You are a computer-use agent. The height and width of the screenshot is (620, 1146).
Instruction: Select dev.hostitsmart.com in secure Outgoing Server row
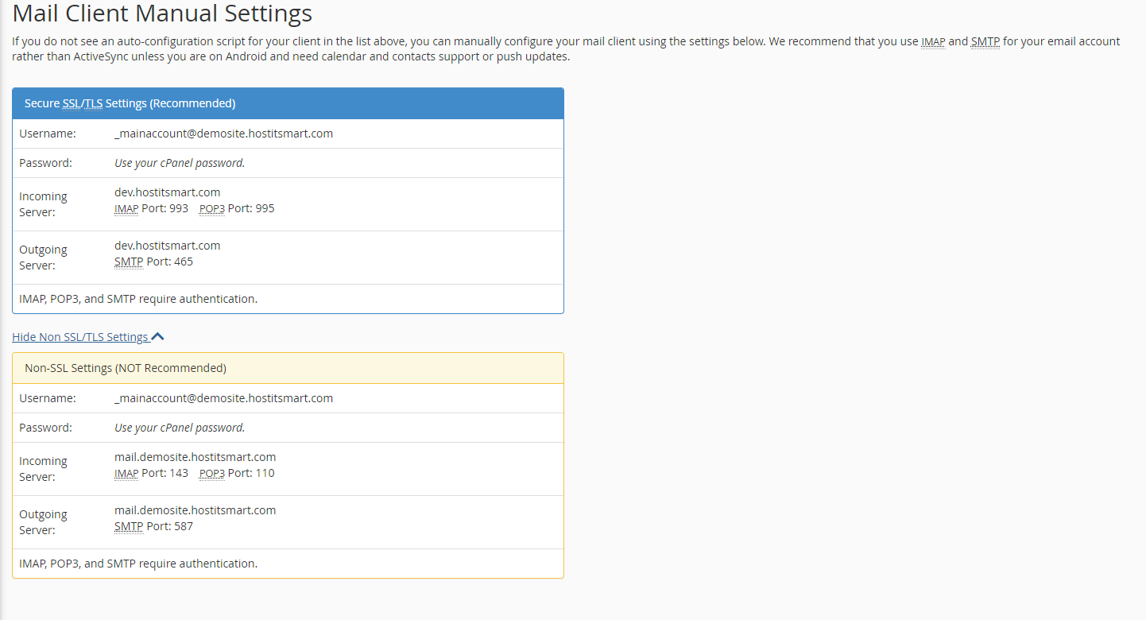168,246
